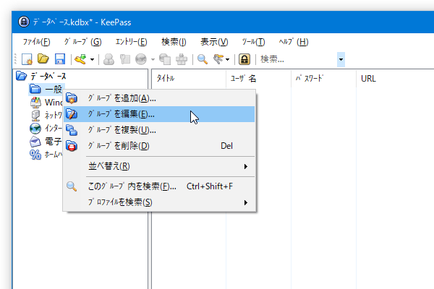Click the Copy URL toolbar icon

coord(165,59)
